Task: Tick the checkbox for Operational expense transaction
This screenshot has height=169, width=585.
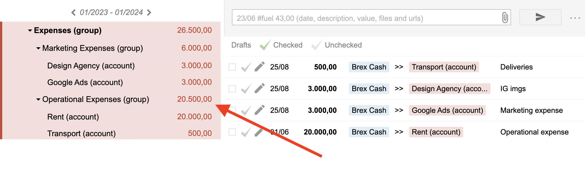Action: [x=232, y=132]
